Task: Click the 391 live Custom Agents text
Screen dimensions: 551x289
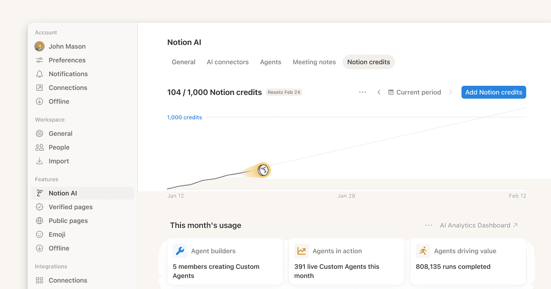Action: (x=337, y=271)
